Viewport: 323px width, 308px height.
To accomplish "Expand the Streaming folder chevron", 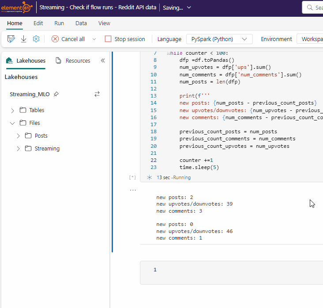I will (18, 149).
